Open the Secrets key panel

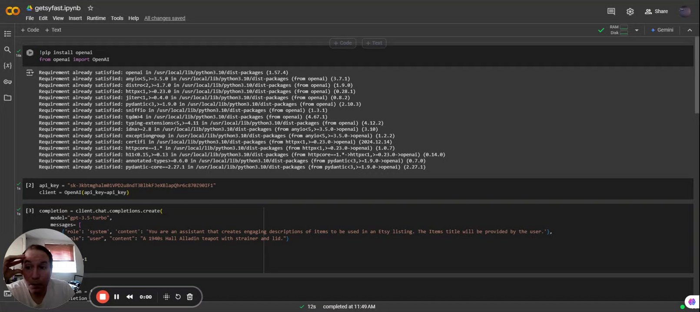pos(7,82)
